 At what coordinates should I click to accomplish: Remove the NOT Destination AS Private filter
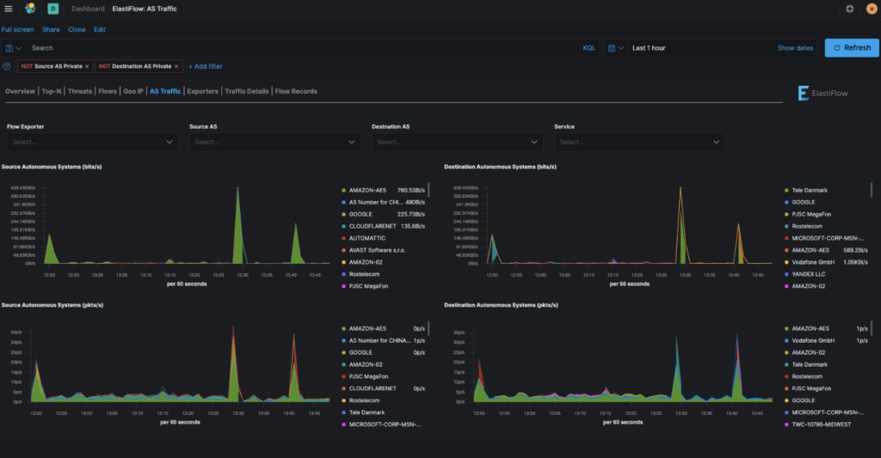(176, 66)
